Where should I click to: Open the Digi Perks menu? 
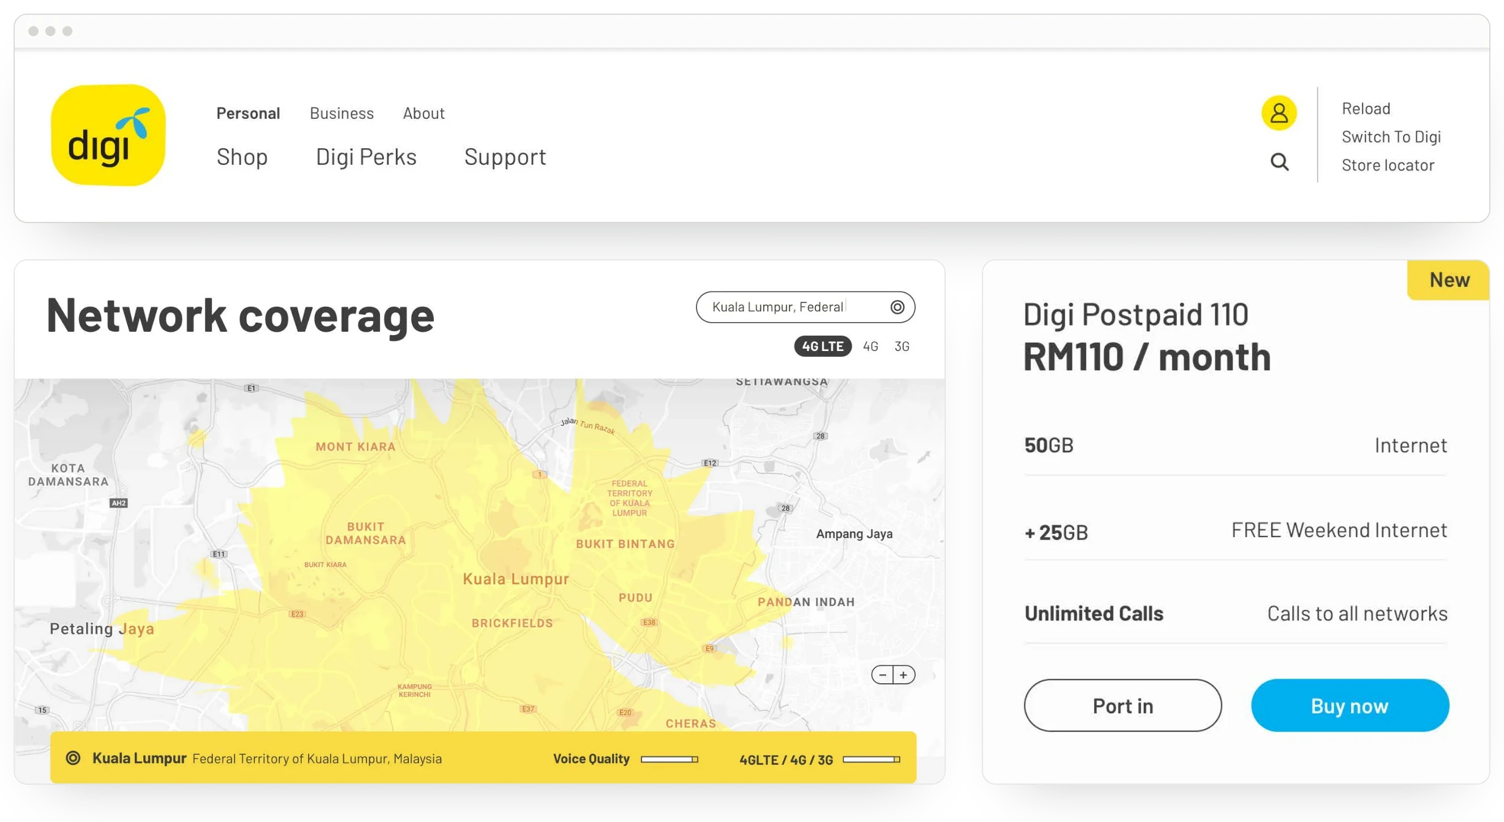(x=366, y=157)
